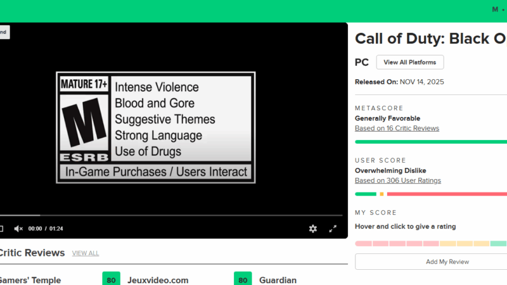
Task: Open the Guardian critic review
Action: coord(278,280)
